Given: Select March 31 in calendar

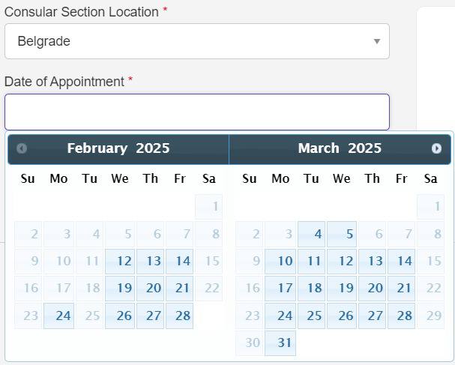Looking at the screenshot, I should pyautogui.click(x=281, y=343).
